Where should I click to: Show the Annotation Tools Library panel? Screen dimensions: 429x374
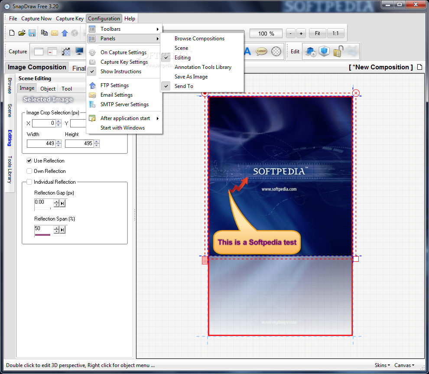click(202, 67)
